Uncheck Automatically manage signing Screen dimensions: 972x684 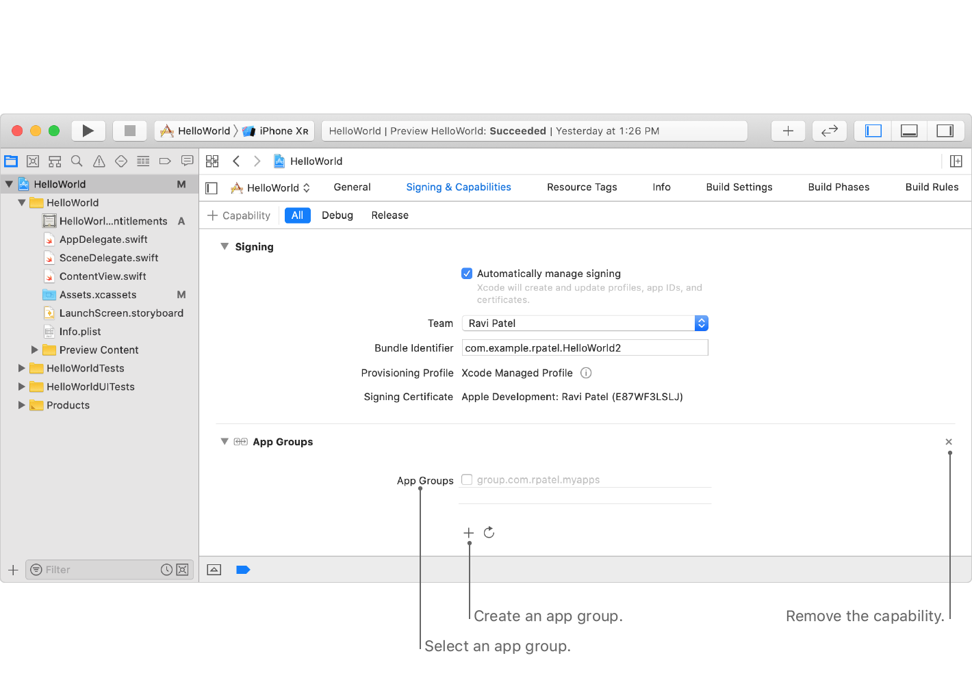pos(467,274)
